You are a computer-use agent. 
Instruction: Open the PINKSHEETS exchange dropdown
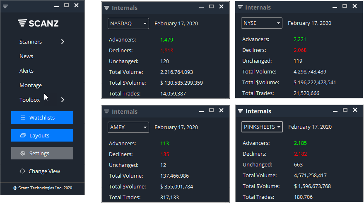click(x=262, y=127)
